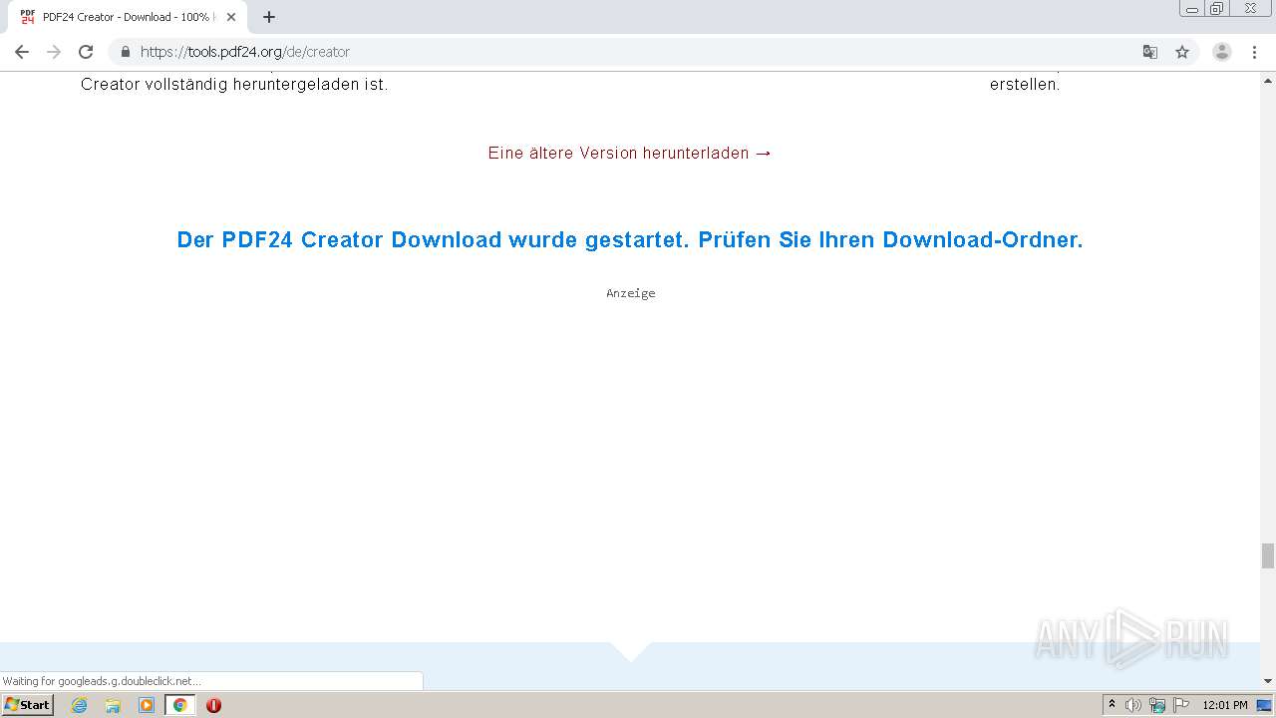
Task: Click the scrollbar down arrow
Action: (x=1268, y=681)
